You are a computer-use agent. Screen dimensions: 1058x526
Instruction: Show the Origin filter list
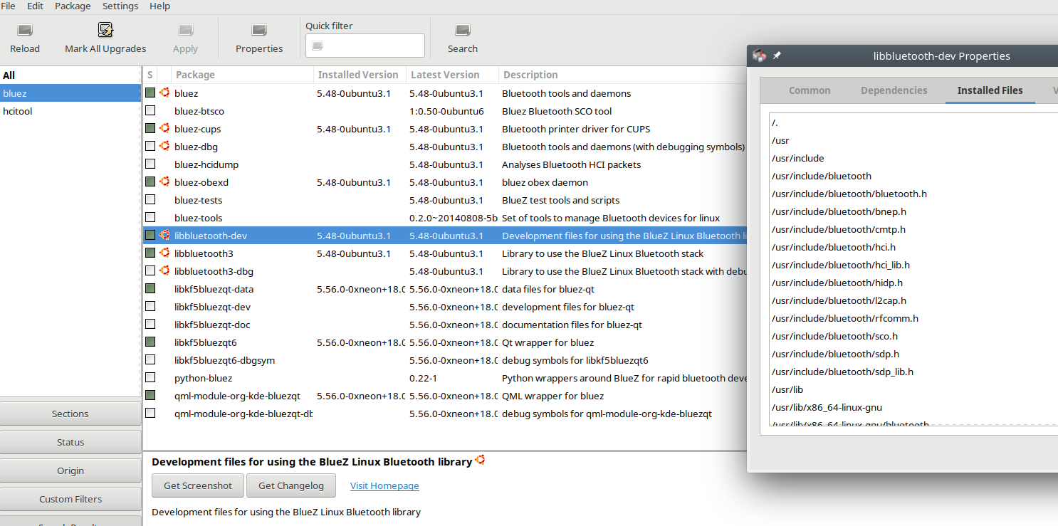[70, 470]
